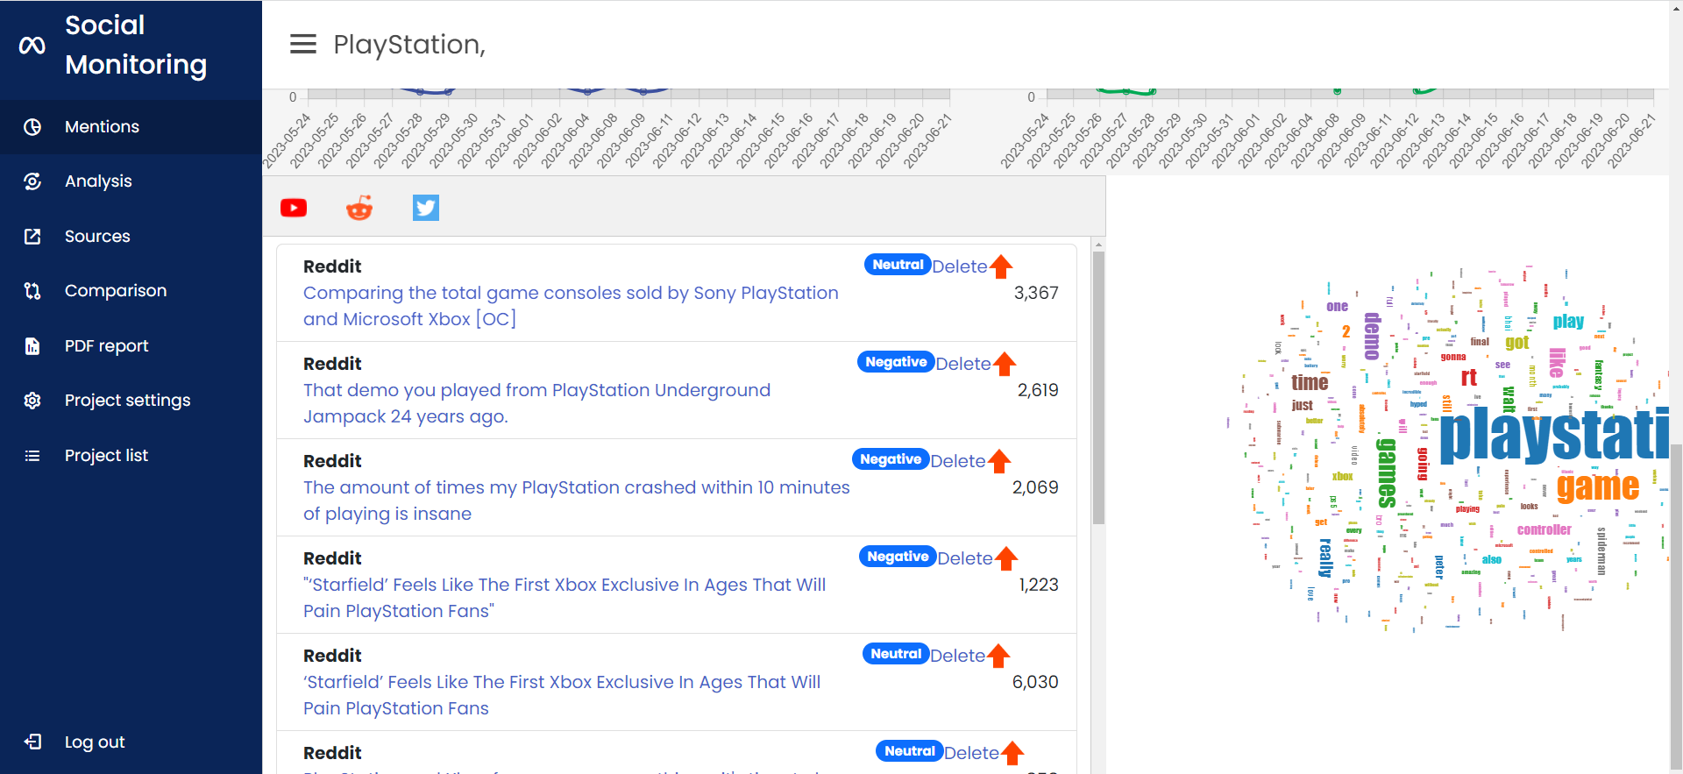
Task: Open the hamburger menu
Action: (303, 44)
